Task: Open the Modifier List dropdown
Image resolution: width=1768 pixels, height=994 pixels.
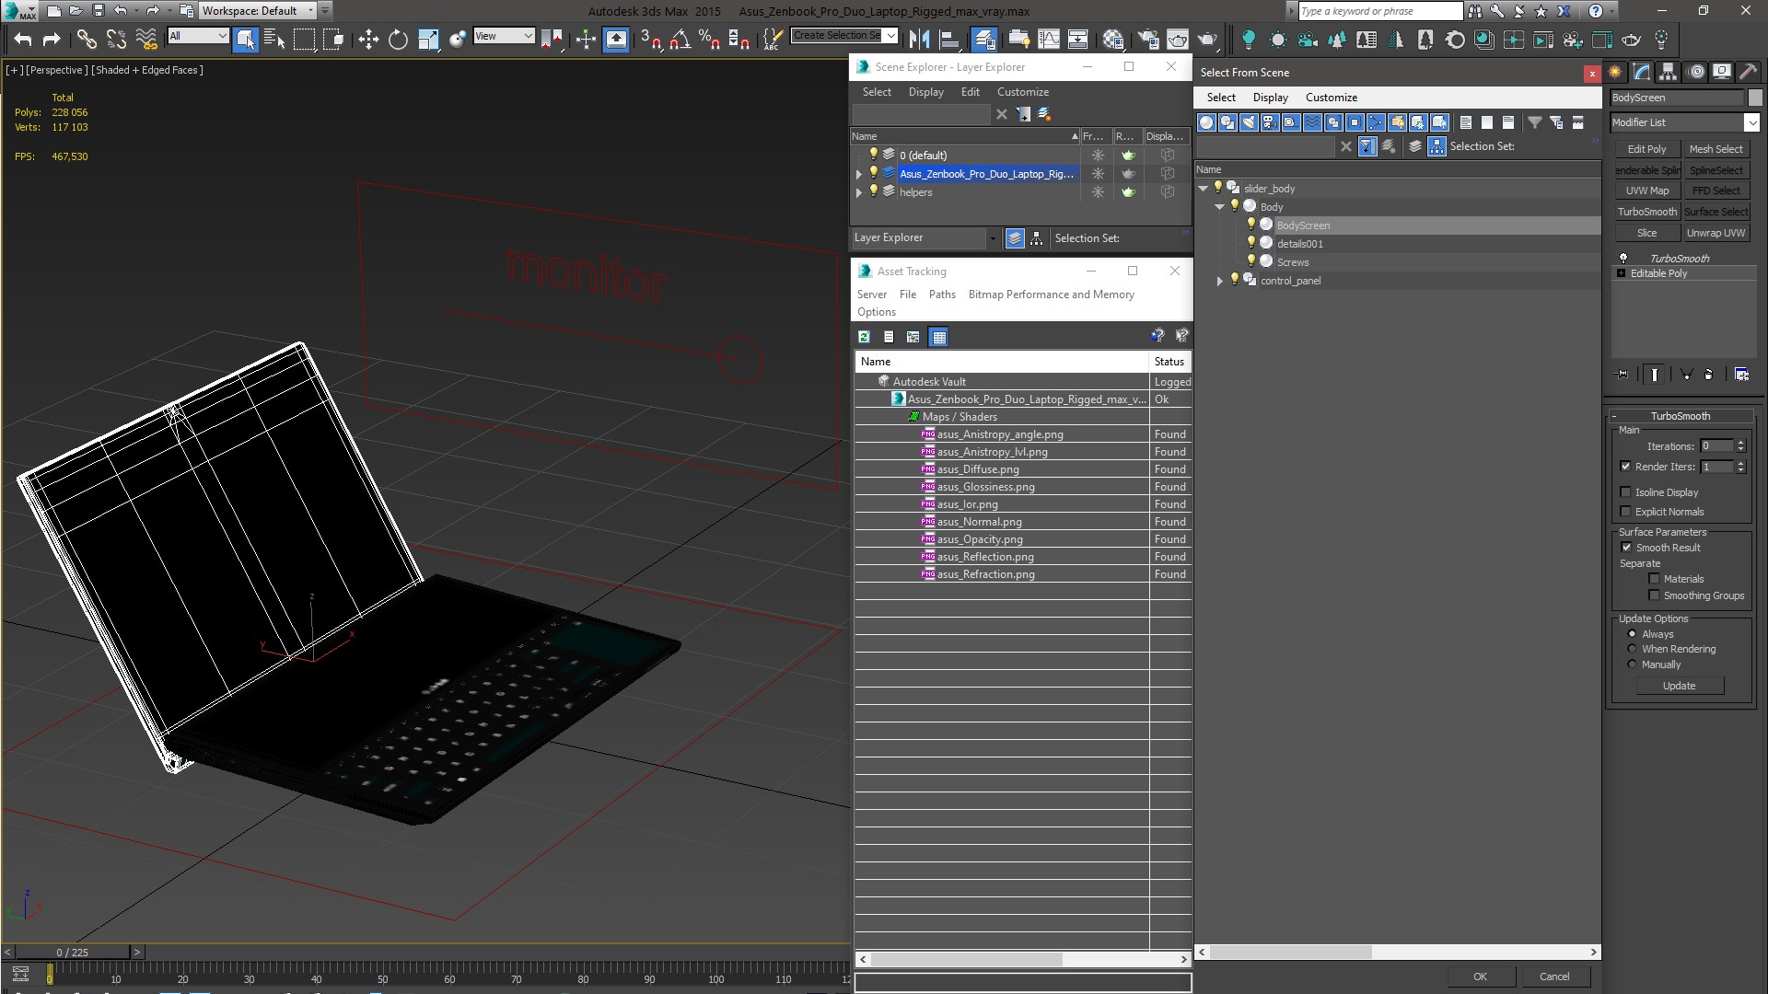Action: coord(1751,122)
